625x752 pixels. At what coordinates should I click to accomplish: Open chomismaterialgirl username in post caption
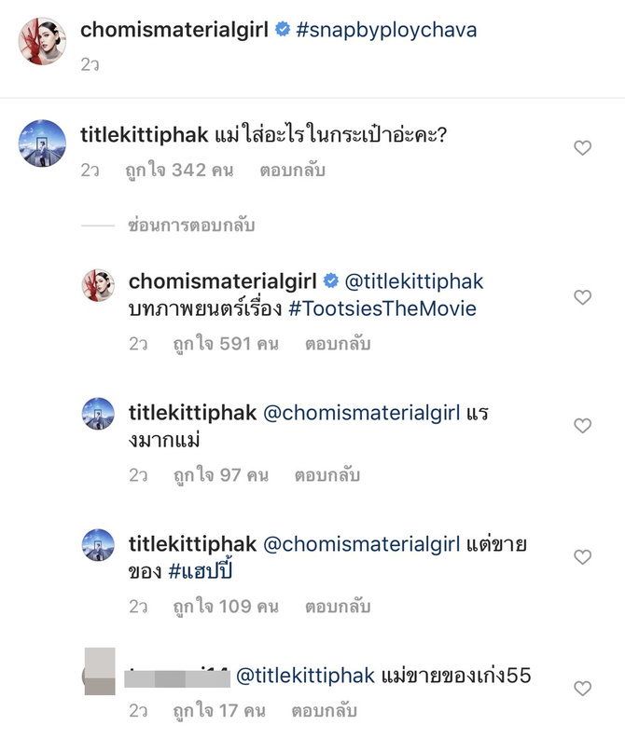point(174,30)
